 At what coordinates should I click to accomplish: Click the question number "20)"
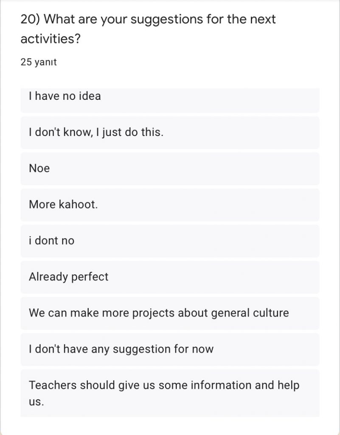pos(30,19)
